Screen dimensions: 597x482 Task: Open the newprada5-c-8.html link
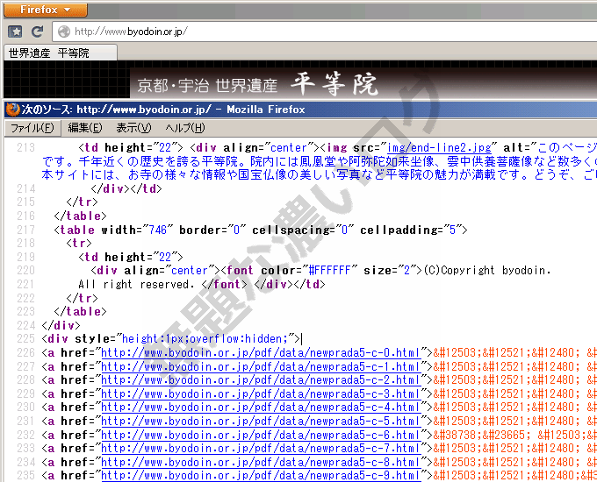(x=261, y=462)
